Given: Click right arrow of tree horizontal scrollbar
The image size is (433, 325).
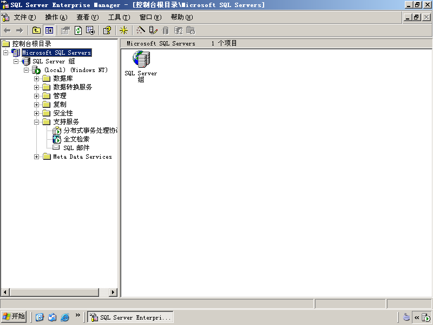Looking at the screenshot, I should tap(113, 292).
